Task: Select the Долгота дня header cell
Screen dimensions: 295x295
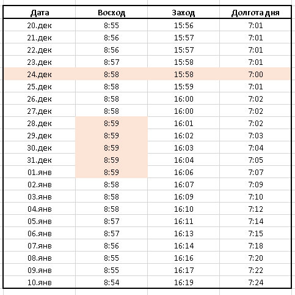Action: (255, 12)
